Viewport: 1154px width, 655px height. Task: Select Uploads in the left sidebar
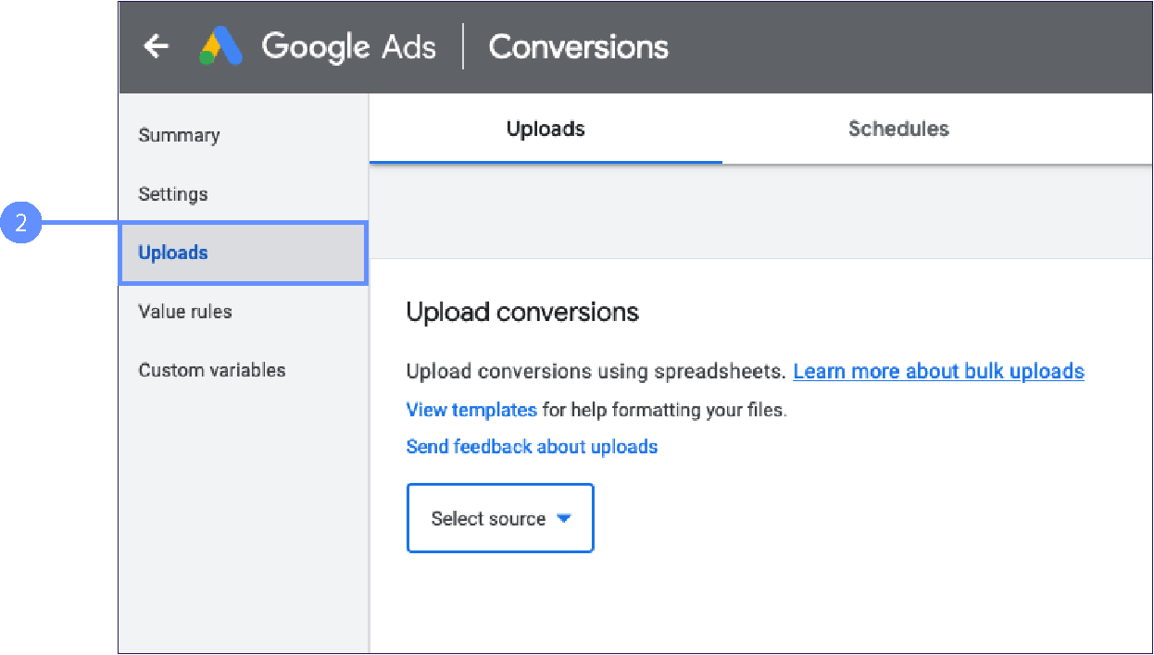coord(173,253)
